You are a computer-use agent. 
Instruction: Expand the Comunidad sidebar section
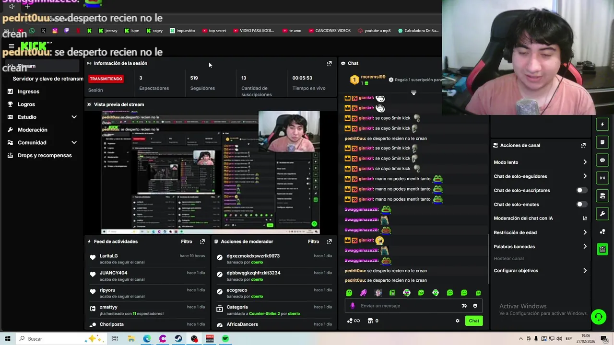74,142
